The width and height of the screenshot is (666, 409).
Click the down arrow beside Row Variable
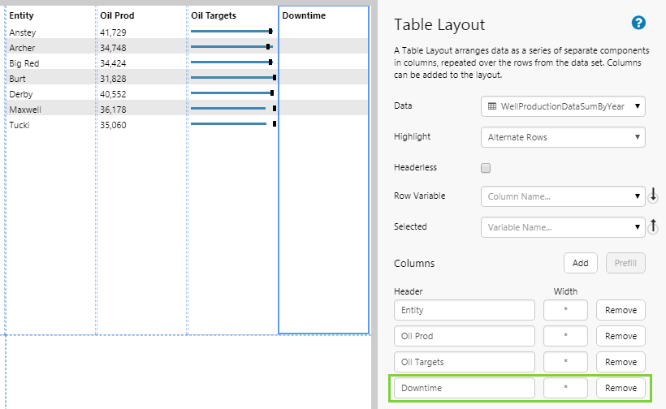click(x=653, y=196)
